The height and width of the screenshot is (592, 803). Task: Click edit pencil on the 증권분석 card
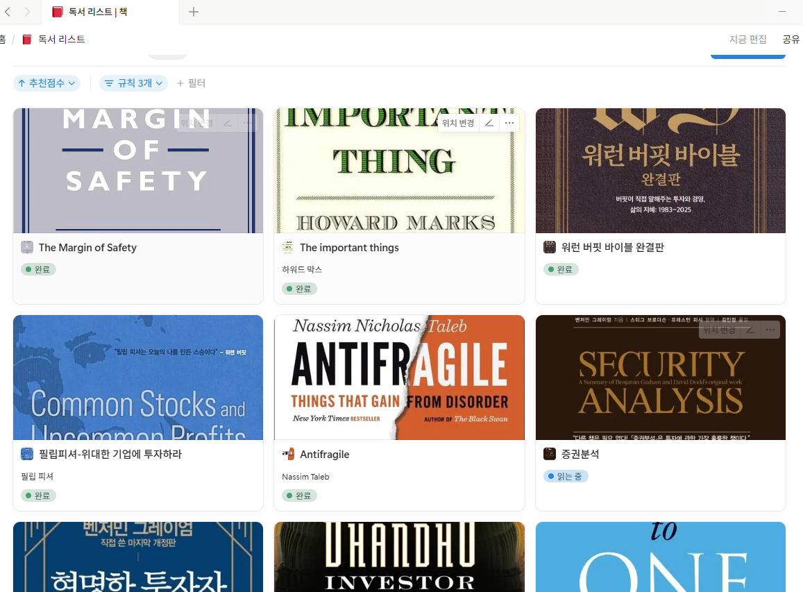pos(750,330)
